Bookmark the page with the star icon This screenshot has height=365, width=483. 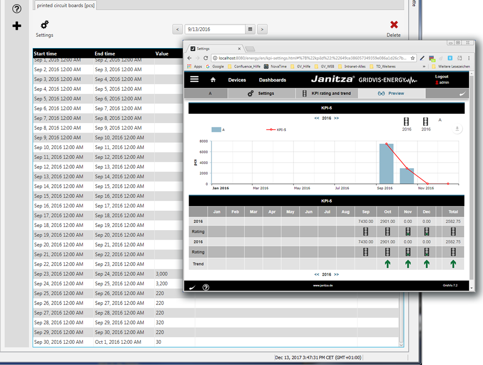pos(413,58)
